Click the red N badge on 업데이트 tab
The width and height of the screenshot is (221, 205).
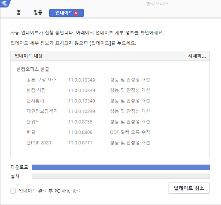click(x=76, y=13)
